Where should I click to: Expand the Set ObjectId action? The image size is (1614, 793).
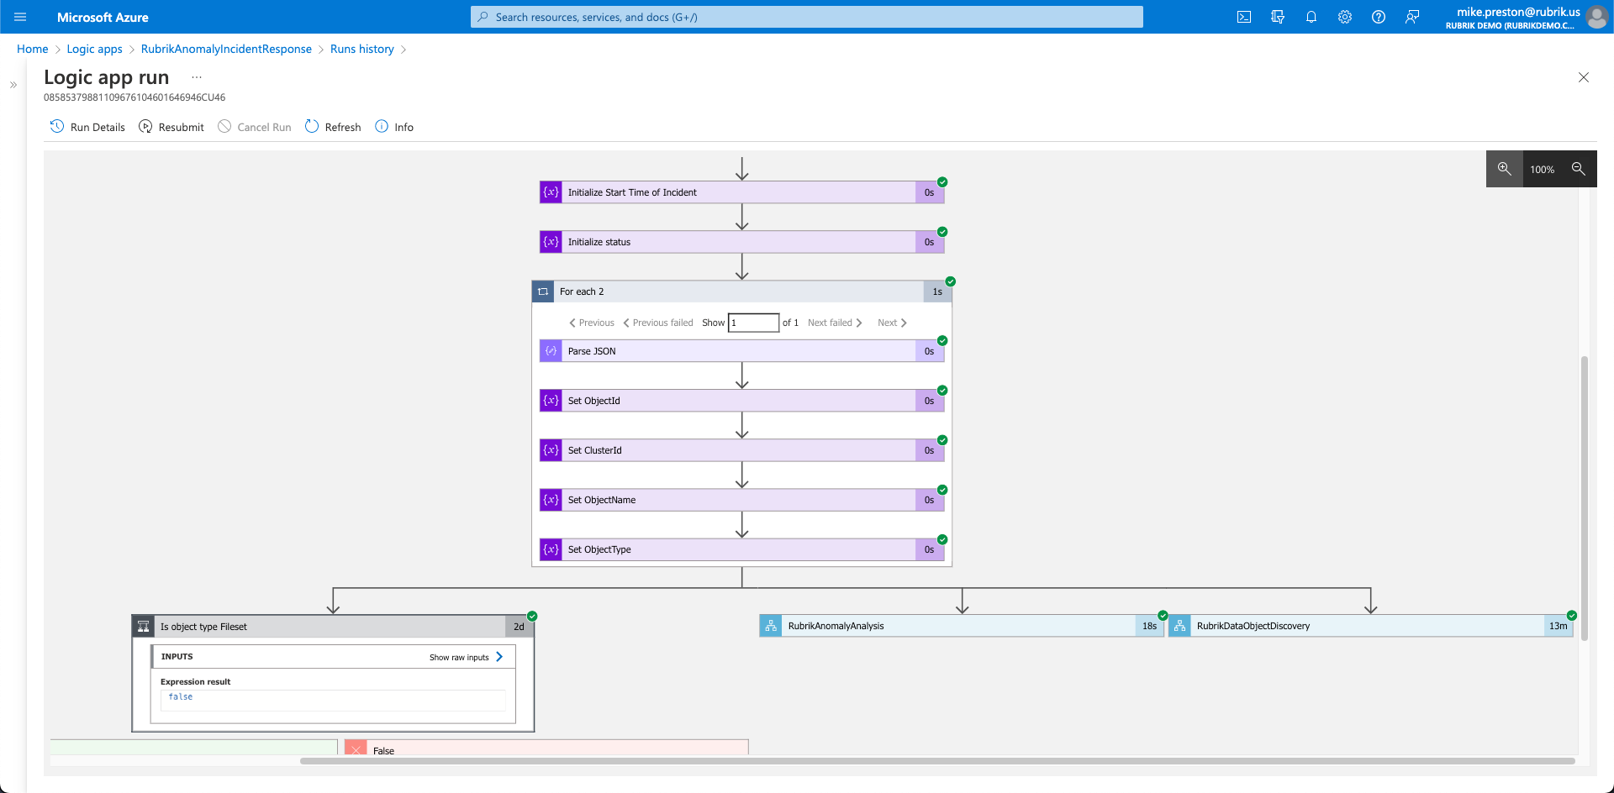tap(741, 401)
